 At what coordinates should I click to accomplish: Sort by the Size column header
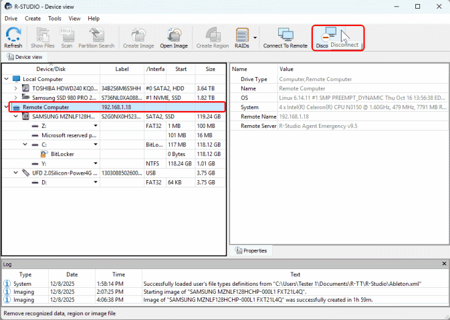tap(210, 68)
